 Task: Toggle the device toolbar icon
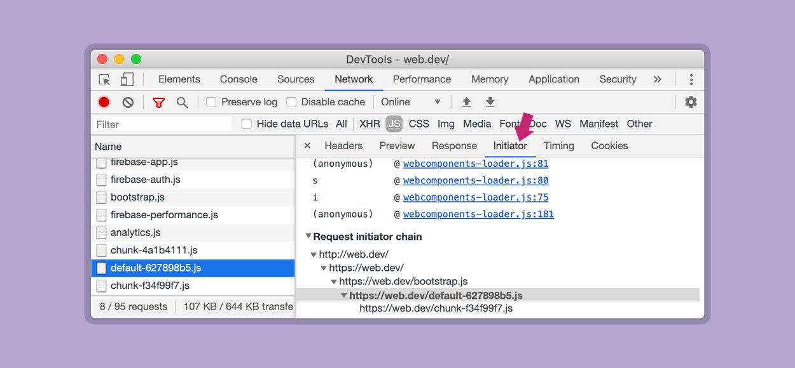[127, 79]
